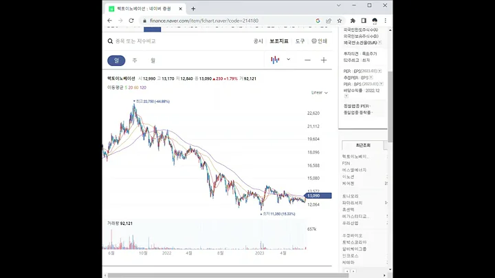This screenshot has width=495, height=278.
Task: Open 이노션 in recent list
Action: [348, 177]
